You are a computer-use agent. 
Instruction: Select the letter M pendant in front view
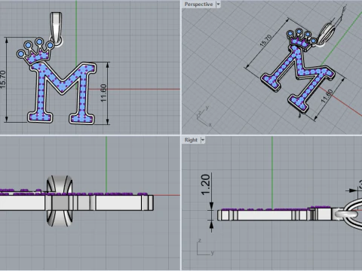63,93
